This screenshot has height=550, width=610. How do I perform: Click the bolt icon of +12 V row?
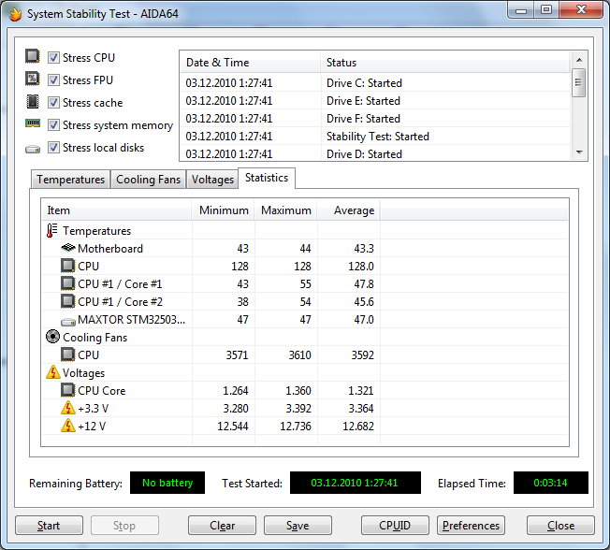(x=68, y=426)
